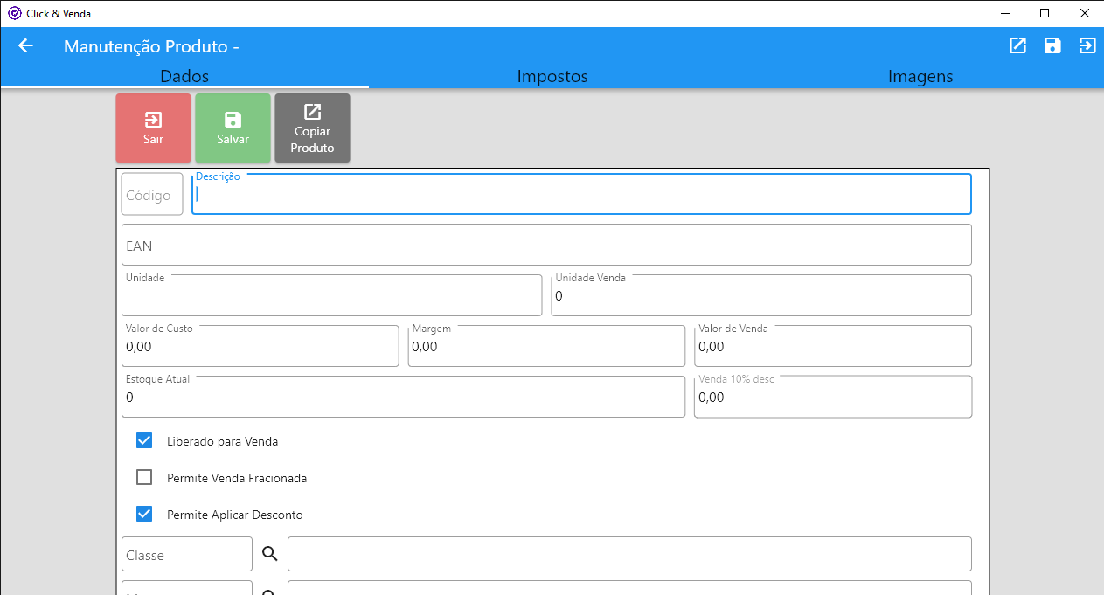Image resolution: width=1104 pixels, height=595 pixels.
Task: Click the floppy disk save icon in top bar
Action: pyautogui.click(x=1052, y=46)
